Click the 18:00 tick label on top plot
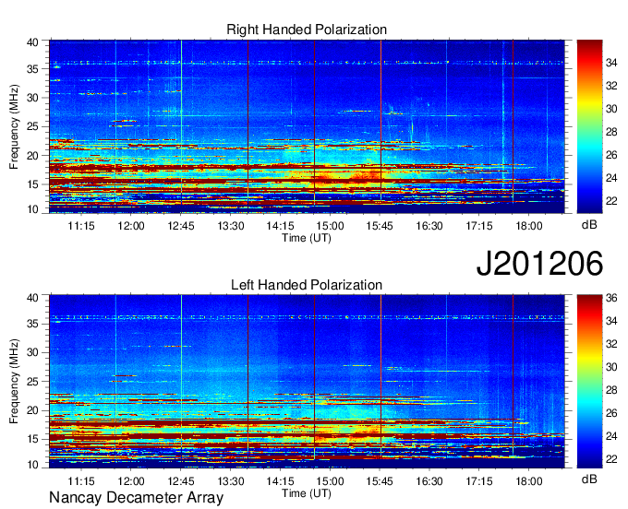The image size is (628, 509). 528,226
